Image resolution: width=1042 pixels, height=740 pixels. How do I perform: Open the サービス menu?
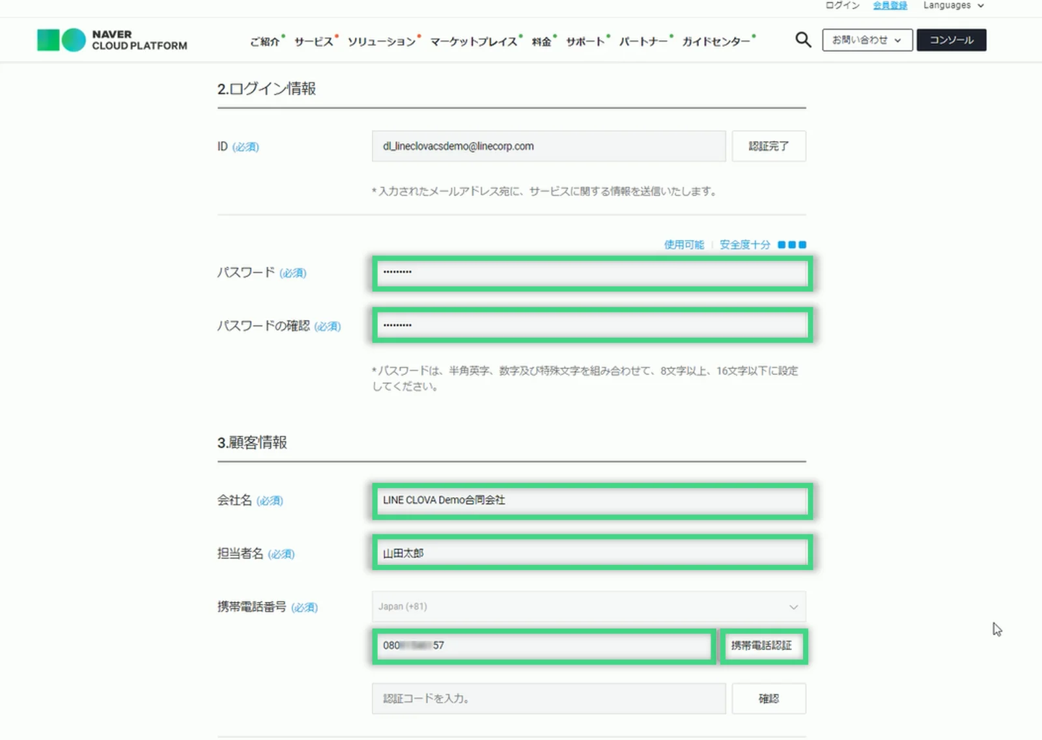pos(314,42)
